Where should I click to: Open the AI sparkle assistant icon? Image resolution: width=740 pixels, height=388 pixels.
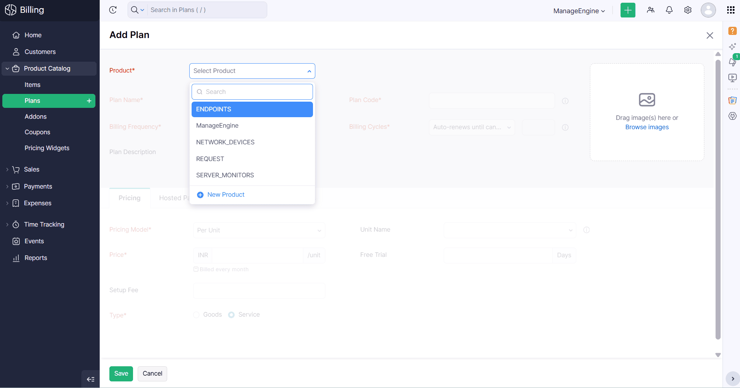[732, 47]
